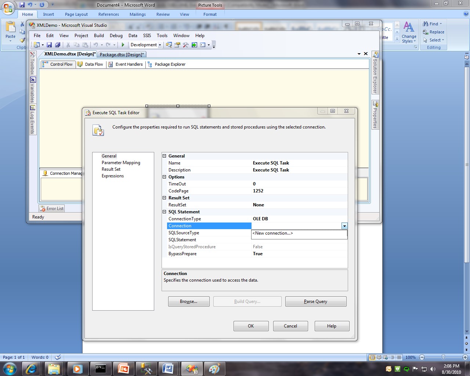This screenshot has height=376, width=470.
Task: Switch to the Data Flow tab
Action: click(x=90, y=64)
